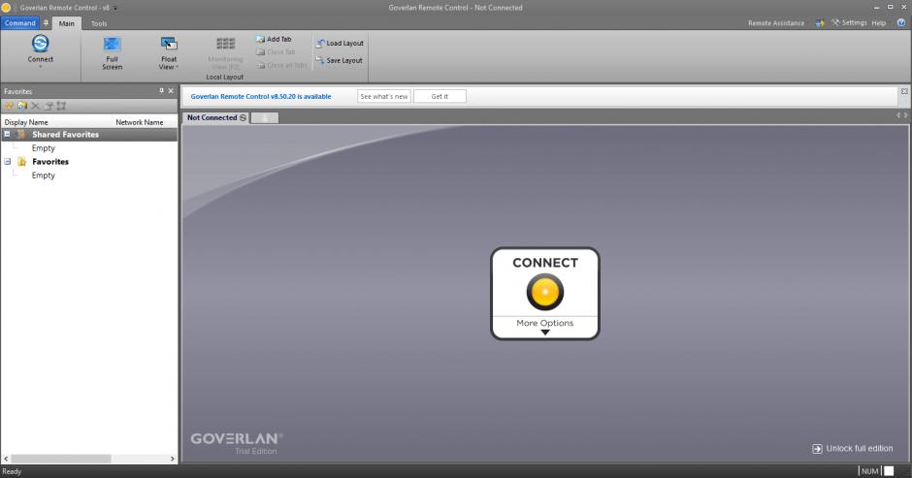Image resolution: width=912 pixels, height=478 pixels.
Task: Sort by Network Name column header
Action: tap(145, 122)
